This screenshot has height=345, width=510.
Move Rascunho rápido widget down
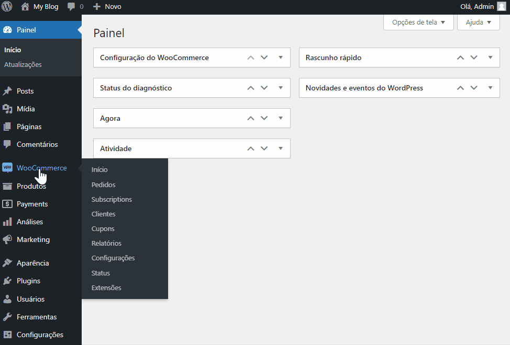click(x=474, y=57)
